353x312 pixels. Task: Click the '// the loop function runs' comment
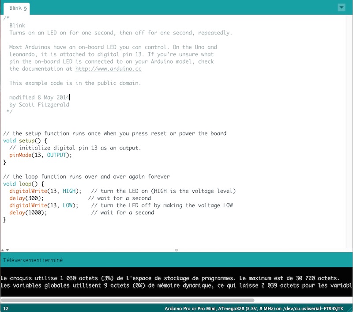pos(86,176)
